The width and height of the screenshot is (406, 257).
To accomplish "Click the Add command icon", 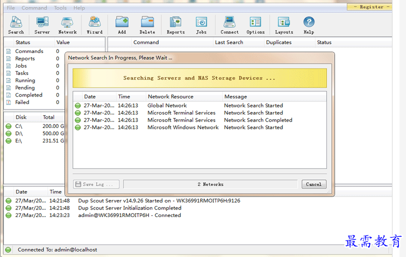I will coord(122,25).
